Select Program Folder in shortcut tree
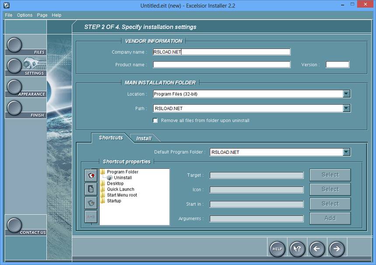376x265 pixels. click(x=122, y=172)
